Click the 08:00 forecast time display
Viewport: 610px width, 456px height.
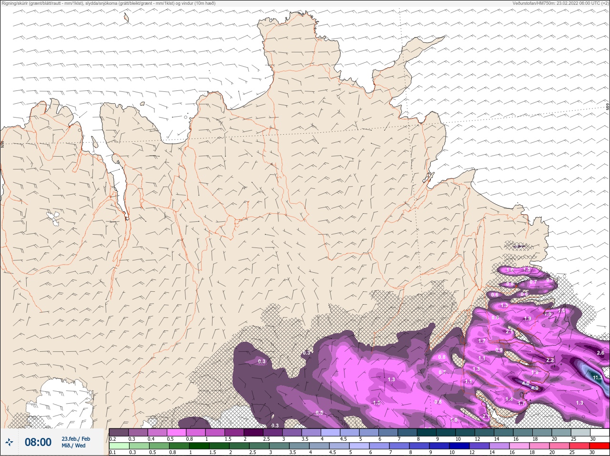point(38,442)
